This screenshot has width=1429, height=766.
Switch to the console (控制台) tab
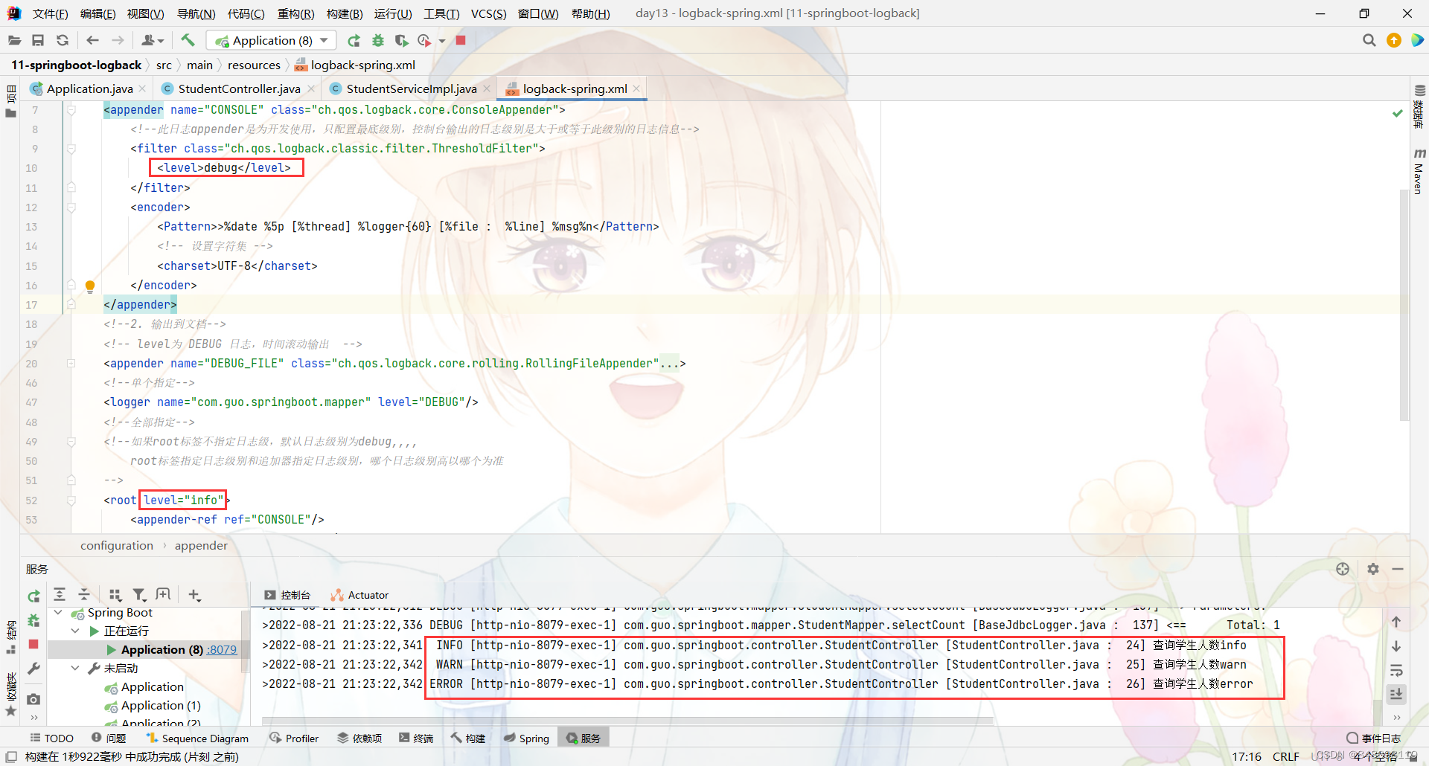287,595
